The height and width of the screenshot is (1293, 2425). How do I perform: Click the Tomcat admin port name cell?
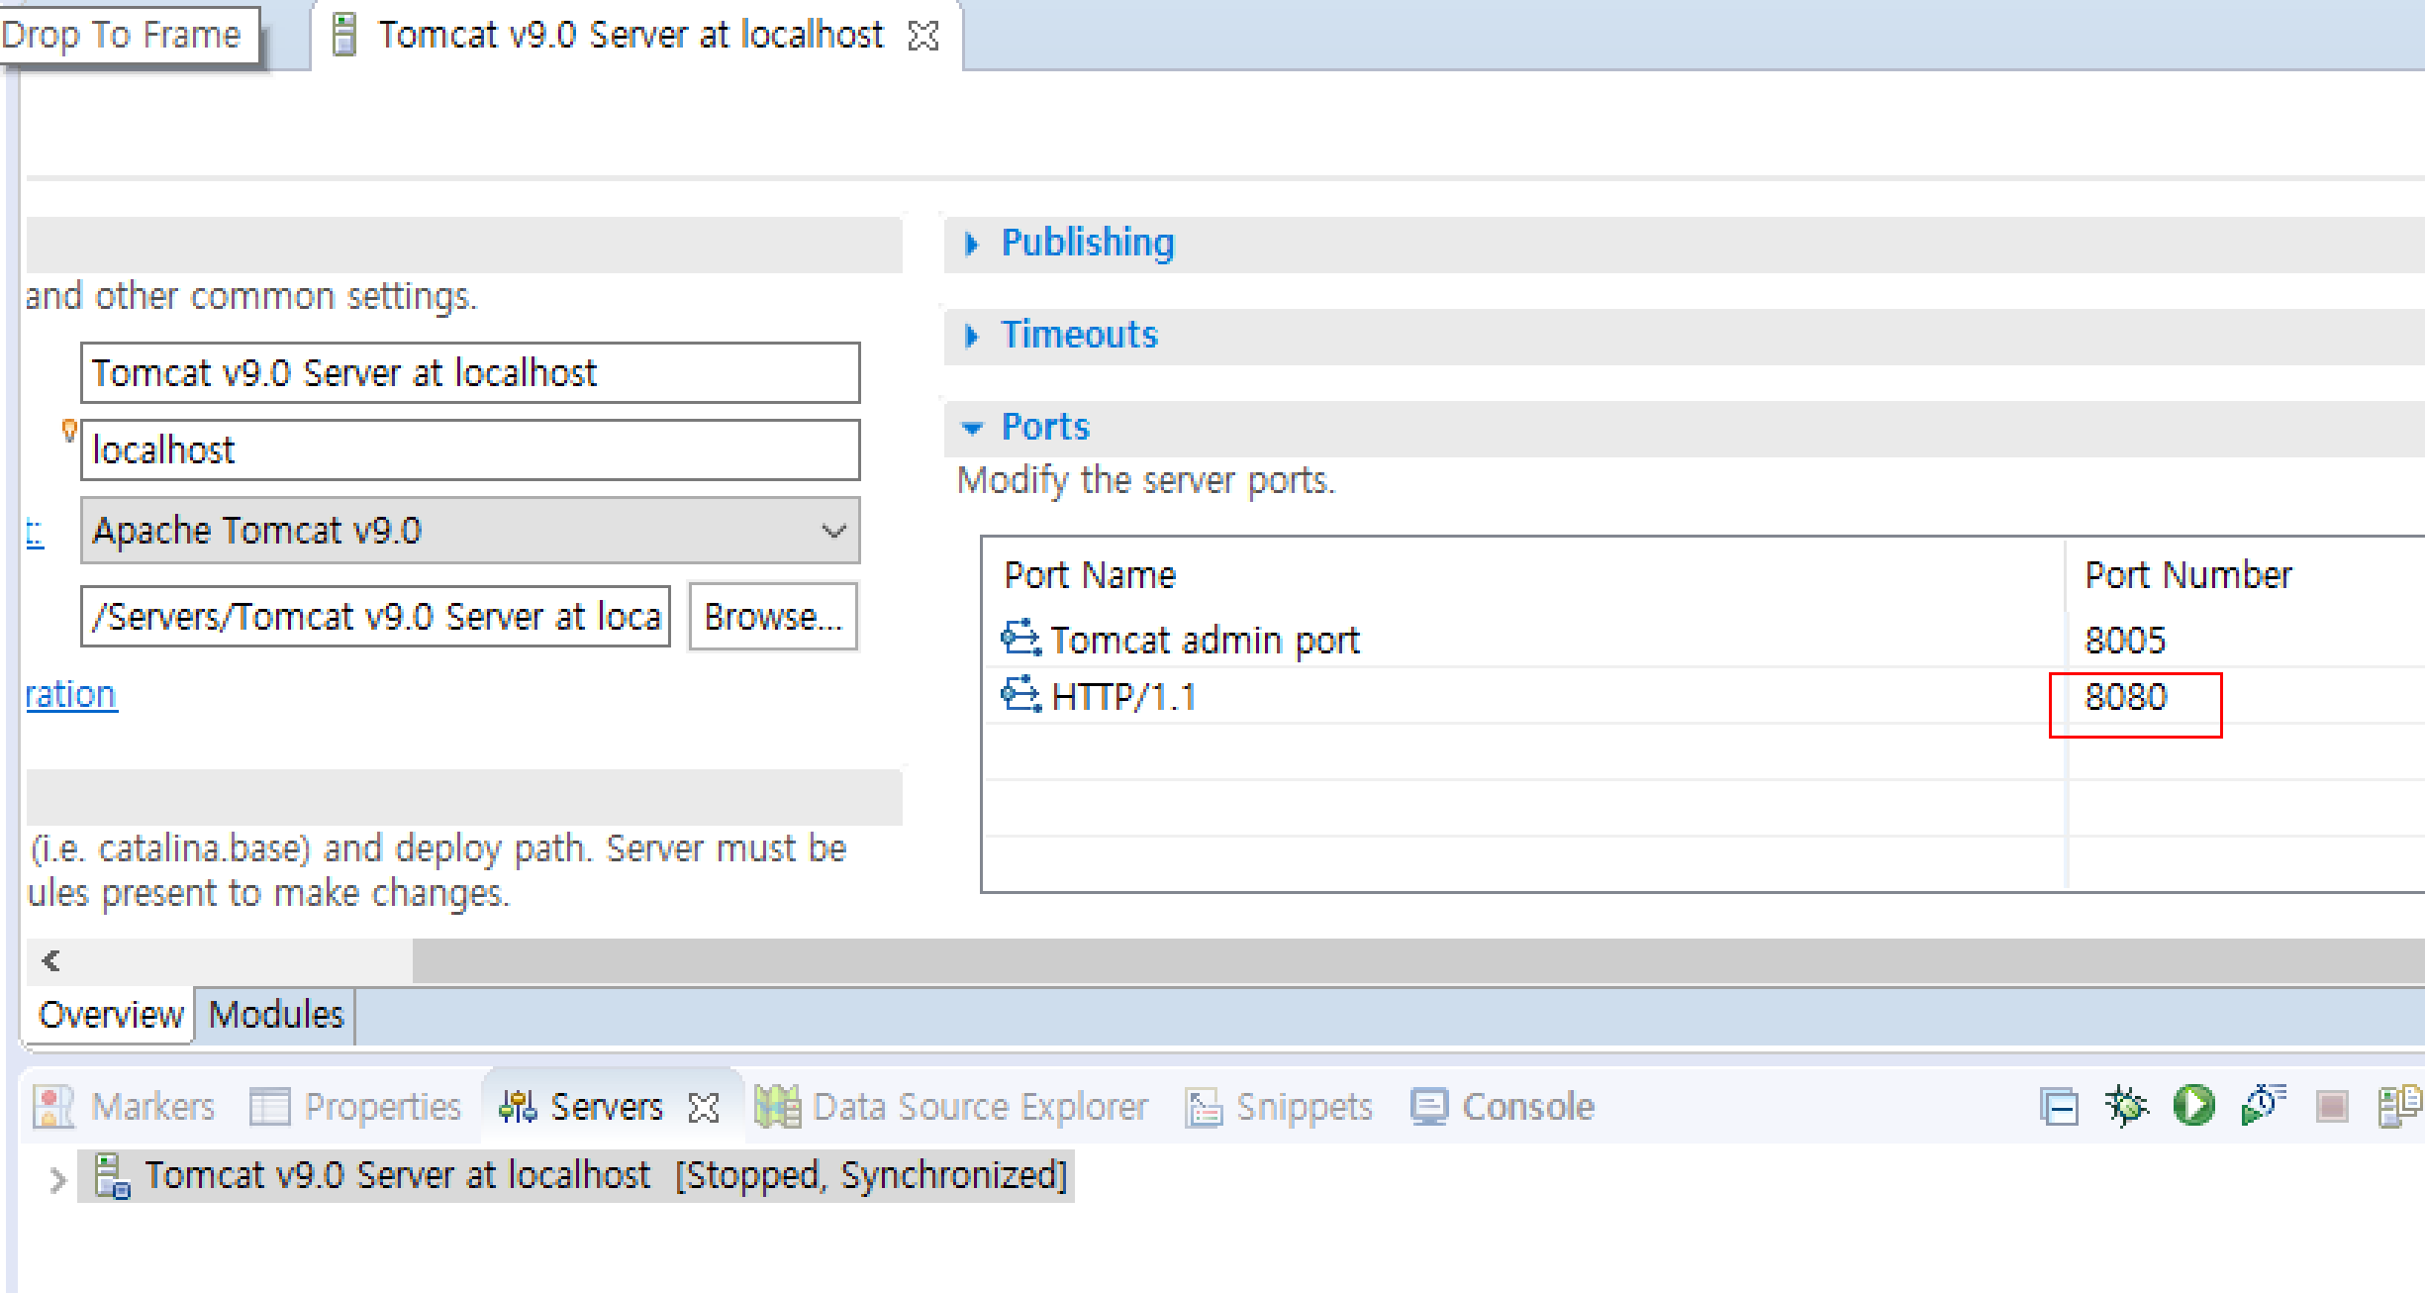[x=1206, y=641]
